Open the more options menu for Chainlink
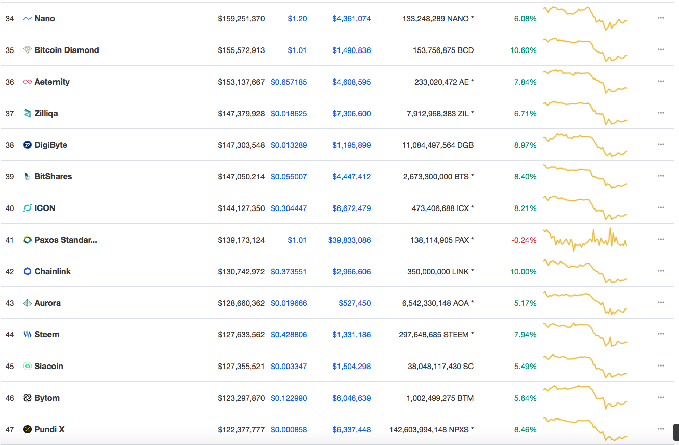This screenshot has width=679, height=445. [661, 271]
